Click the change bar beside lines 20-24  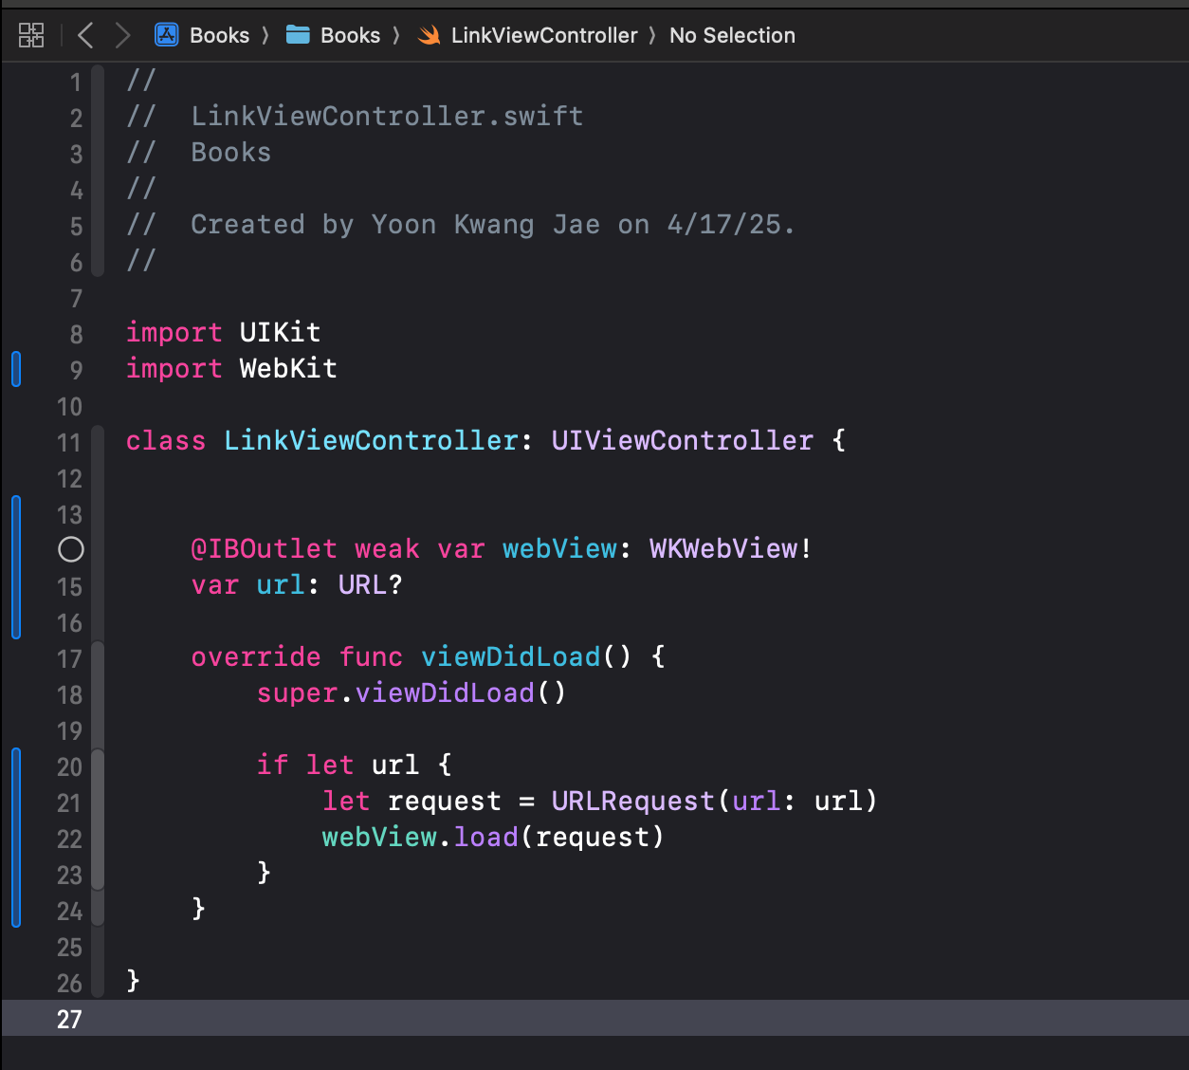(x=16, y=838)
